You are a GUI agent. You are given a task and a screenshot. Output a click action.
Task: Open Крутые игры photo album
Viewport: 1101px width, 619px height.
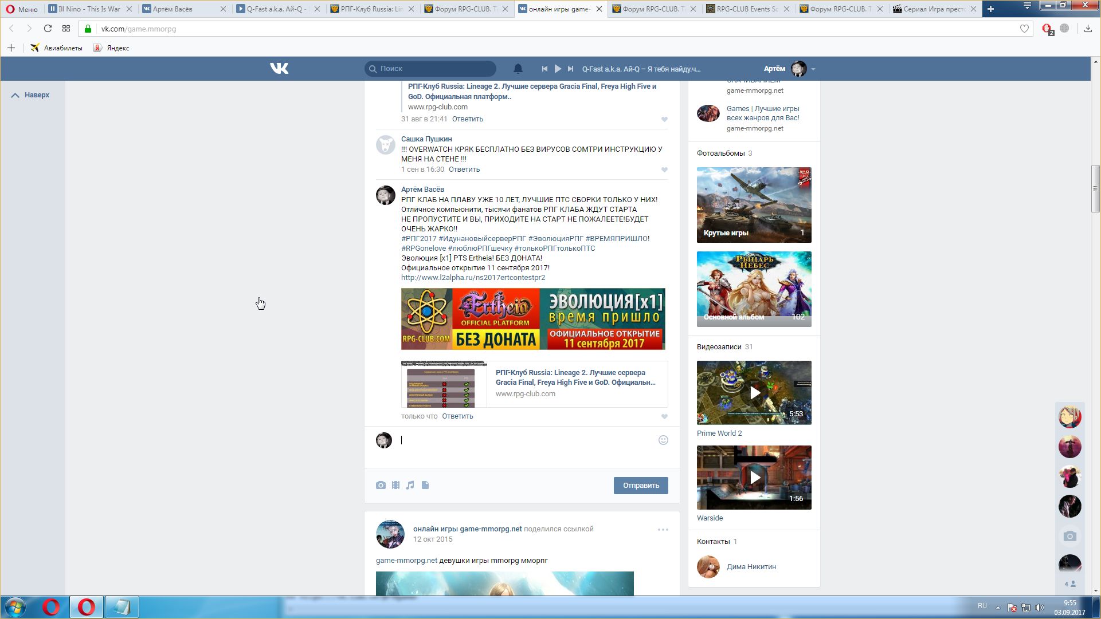754,205
